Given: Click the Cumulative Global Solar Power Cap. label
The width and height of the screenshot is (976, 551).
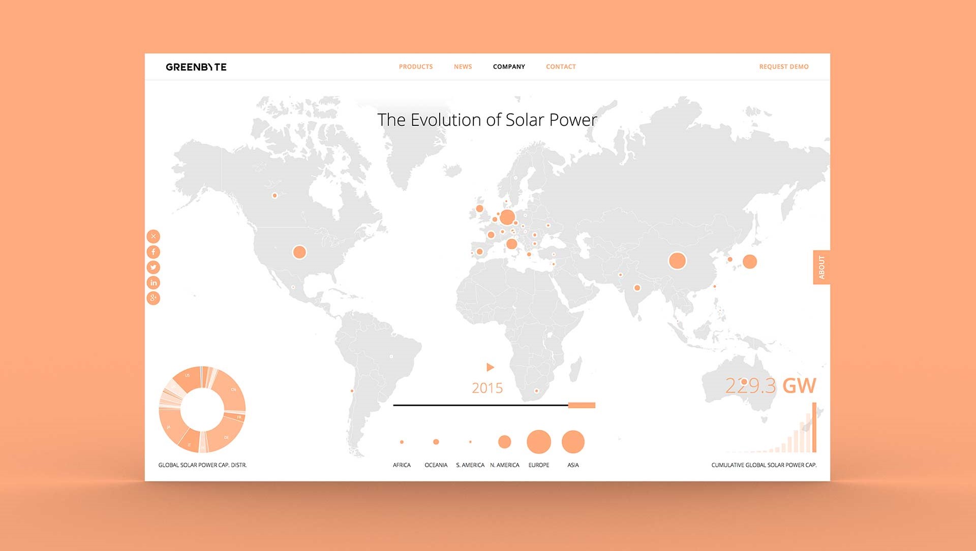Looking at the screenshot, I should (764, 465).
